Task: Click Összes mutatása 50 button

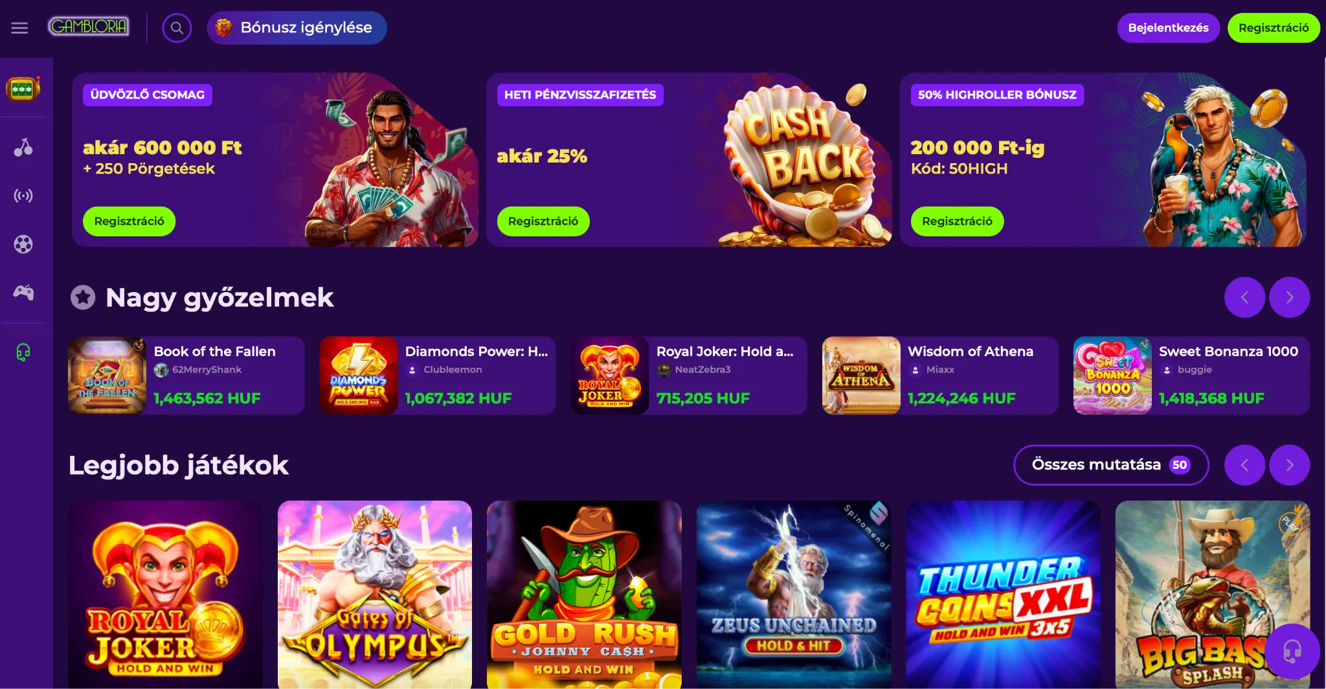Action: click(x=1111, y=465)
